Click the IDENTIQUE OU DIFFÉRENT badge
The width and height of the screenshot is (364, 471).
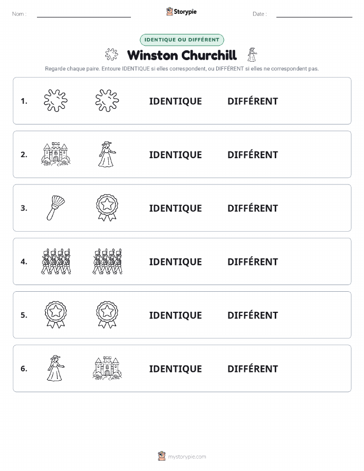(x=182, y=40)
